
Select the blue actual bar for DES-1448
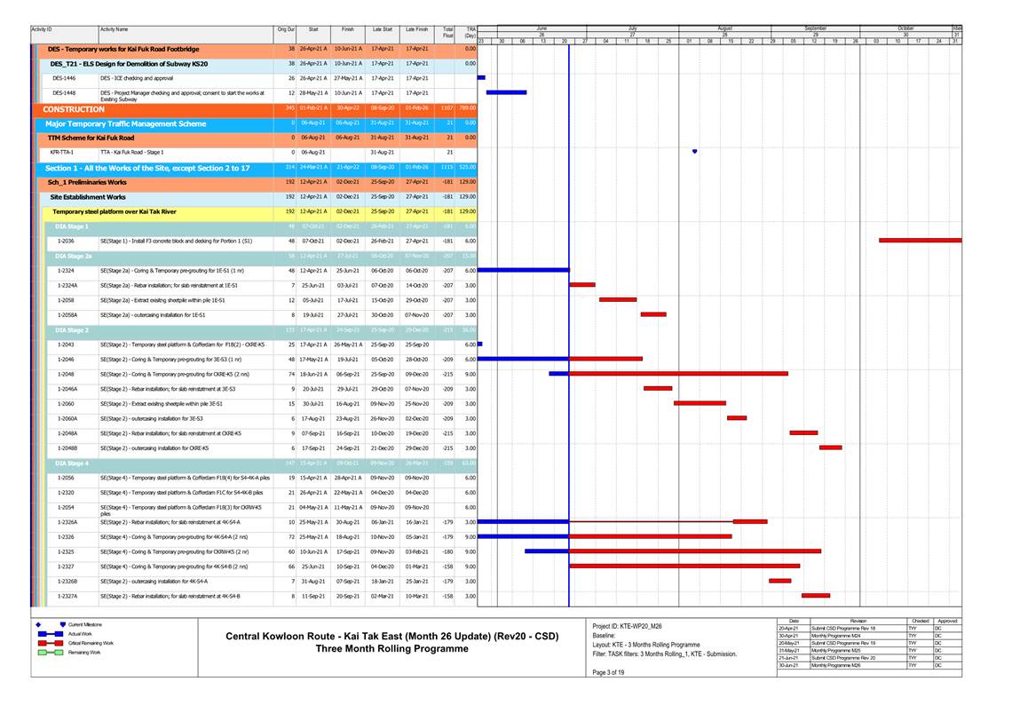[x=506, y=92]
